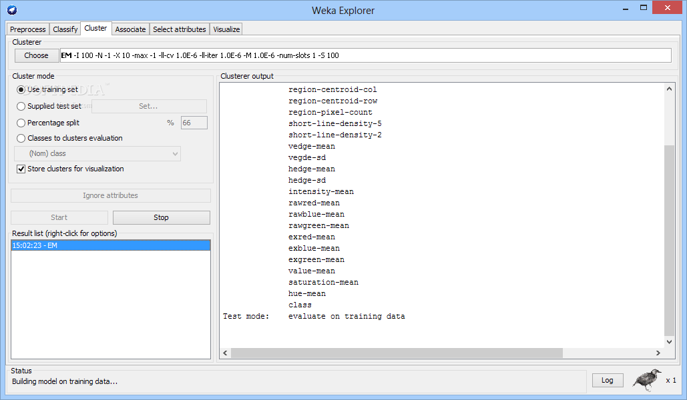Screen dimensions: 687x400
Task: Click the Choose clusterer button
Action: pyautogui.click(x=36, y=55)
